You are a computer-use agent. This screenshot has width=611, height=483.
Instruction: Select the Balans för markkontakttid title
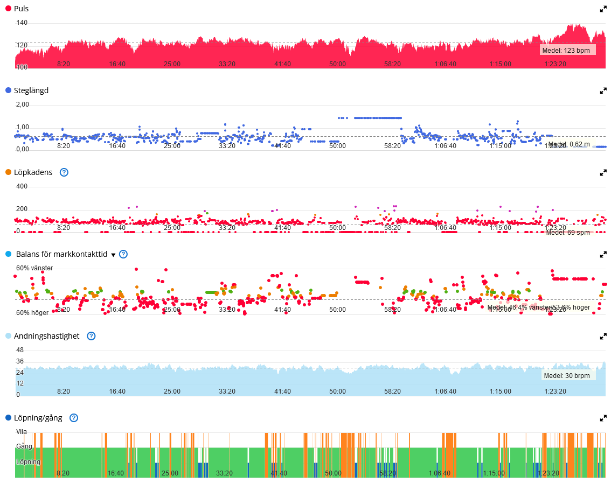pyautogui.click(x=61, y=254)
